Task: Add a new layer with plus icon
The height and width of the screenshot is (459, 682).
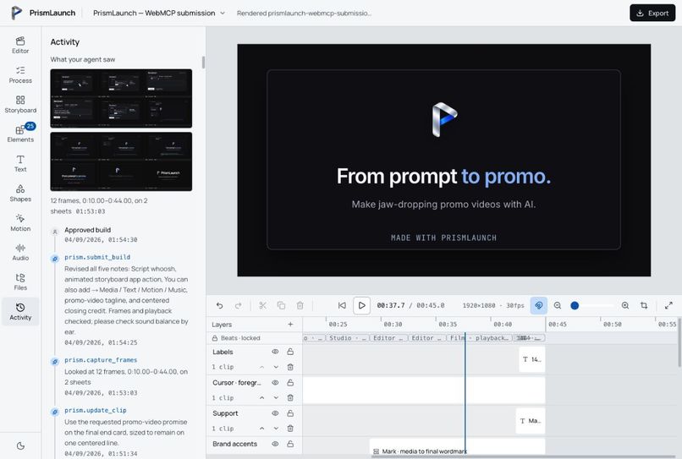Action: click(x=290, y=325)
